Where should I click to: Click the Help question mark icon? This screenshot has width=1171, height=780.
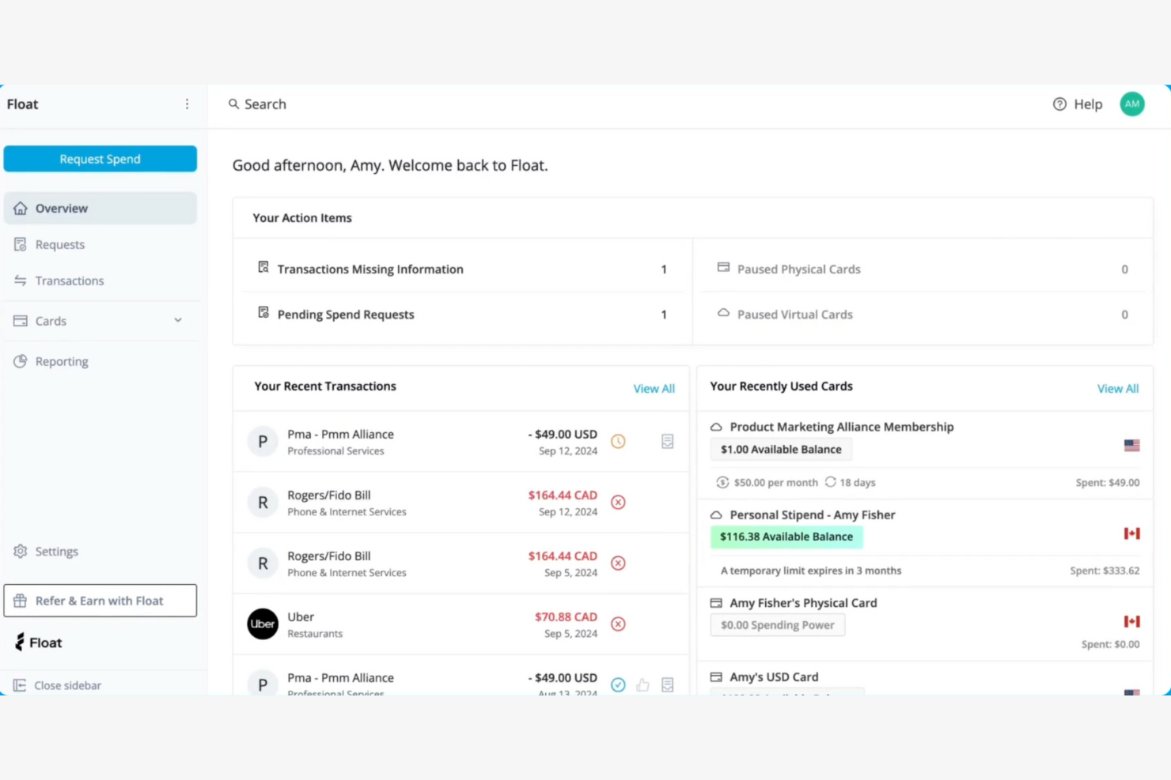1059,104
